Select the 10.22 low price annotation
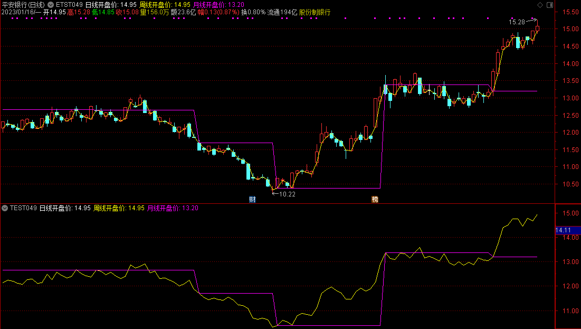This screenshot has height=329, width=581. coord(287,194)
